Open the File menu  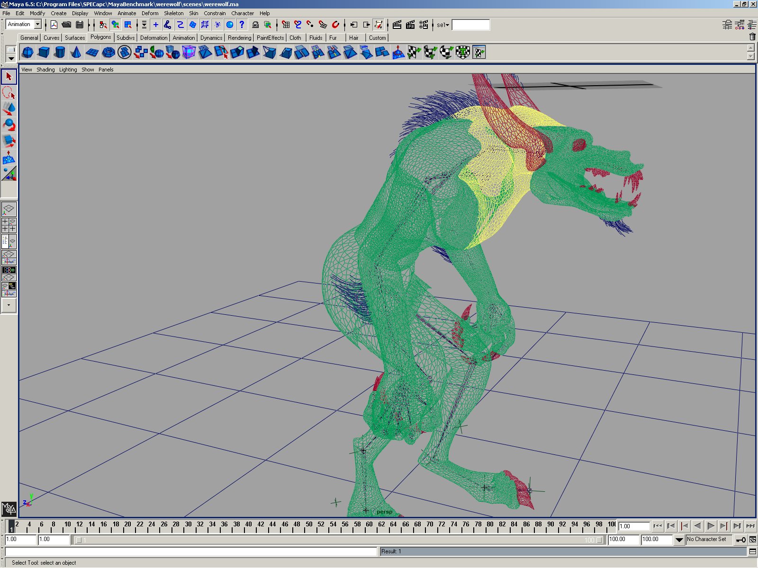point(6,13)
